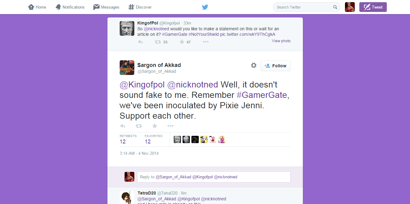
Task: Click View photo link
Action: click(x=281, y=41)
